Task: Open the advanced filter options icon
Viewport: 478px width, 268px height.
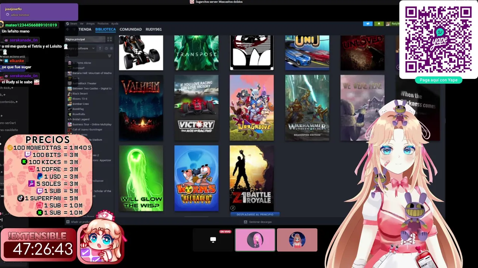Action: tap(109, 56)
